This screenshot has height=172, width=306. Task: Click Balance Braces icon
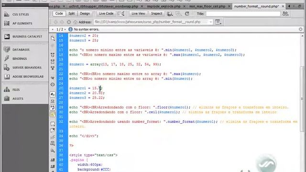click(53, 85)
